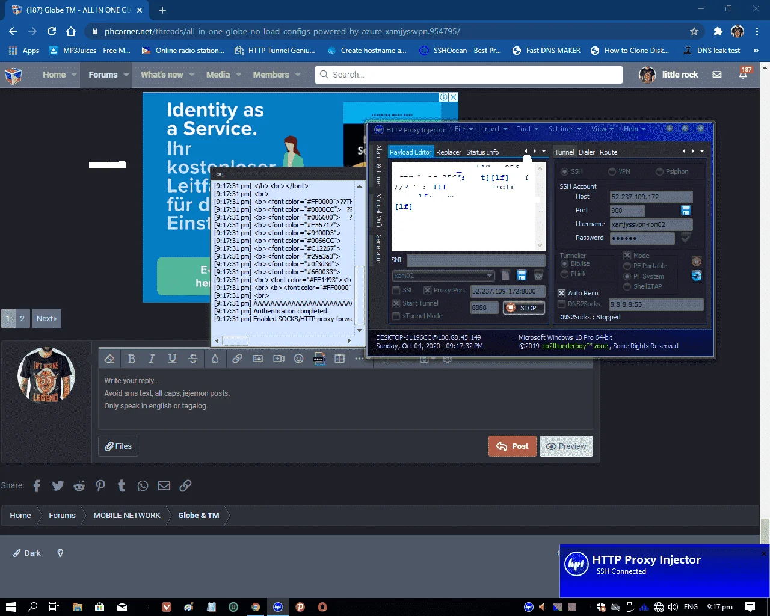The width and height of the screenshot is (770, 616).
Task: Click the eraser remove-formatting icon in reply editor
Action: pyautogui.click(x=109, y=359)
